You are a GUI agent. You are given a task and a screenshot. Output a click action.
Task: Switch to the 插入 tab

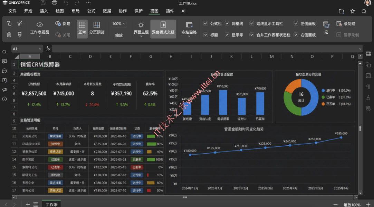44,11
